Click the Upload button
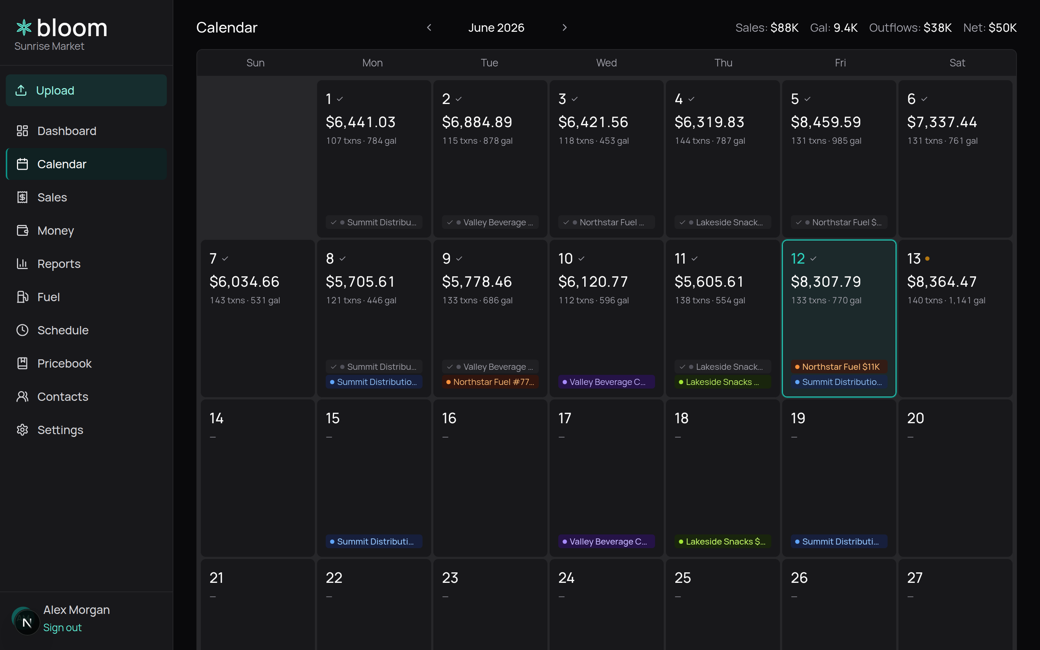This screenshot has width=1040, height=650. (x=86, y=90)
